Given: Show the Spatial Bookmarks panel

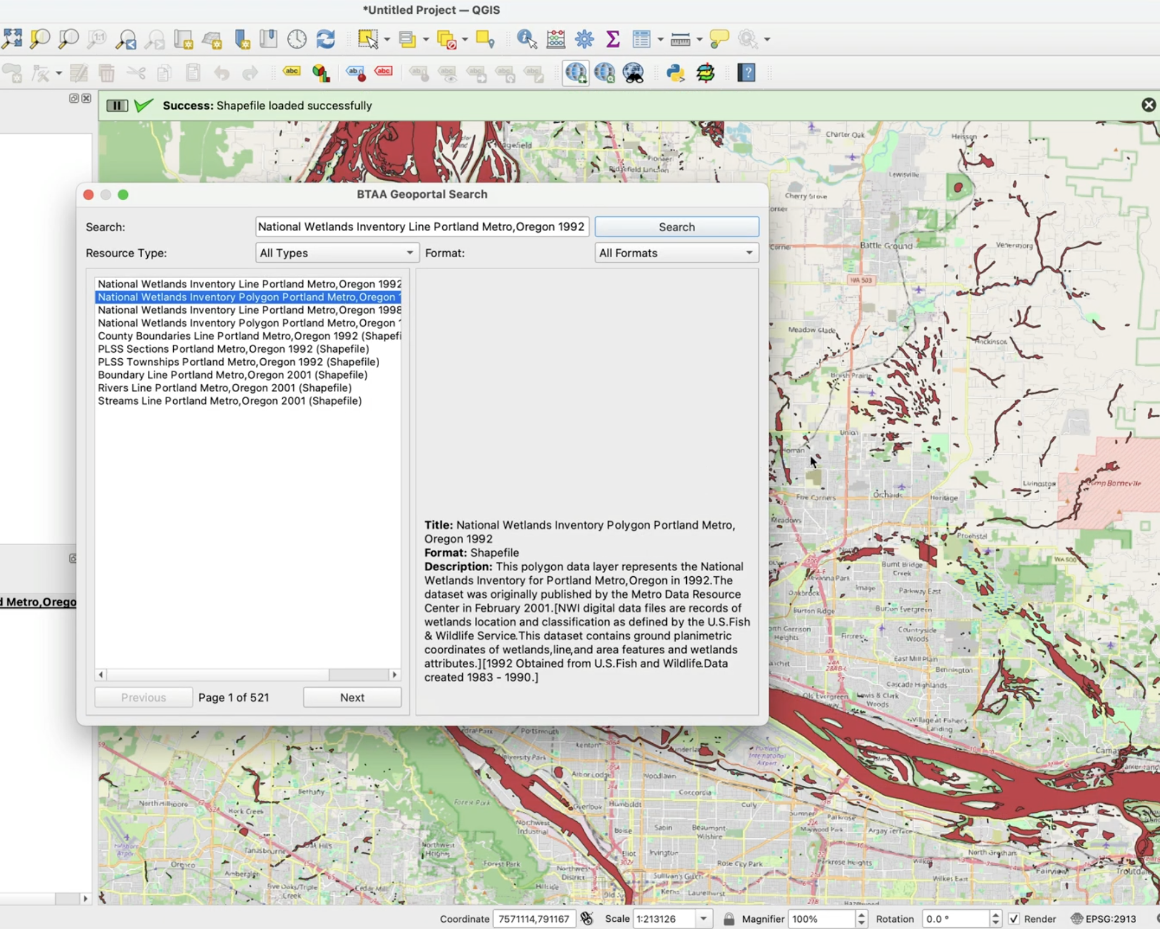Looking at the screenshot, I should pyautogui.click(x=269, y=39).
